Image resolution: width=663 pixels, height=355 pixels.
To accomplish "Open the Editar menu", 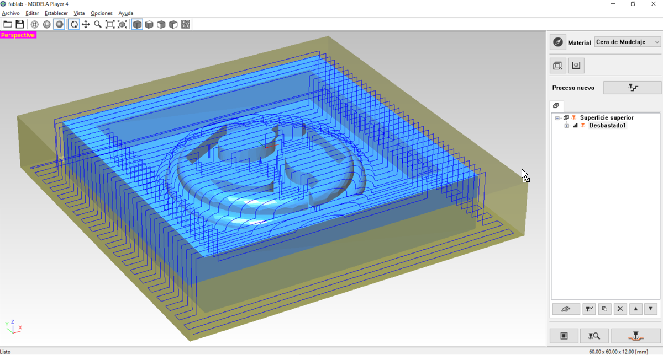I will 33,13.
